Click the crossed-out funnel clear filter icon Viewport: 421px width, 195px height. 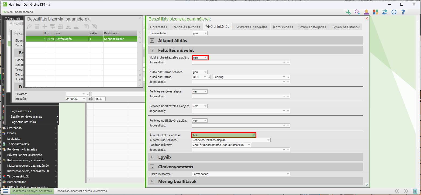tap(94, 26)
